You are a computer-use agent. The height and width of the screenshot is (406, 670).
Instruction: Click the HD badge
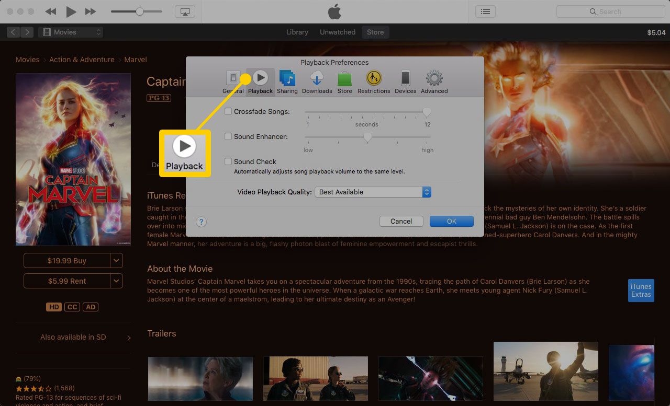pos(54,307)
